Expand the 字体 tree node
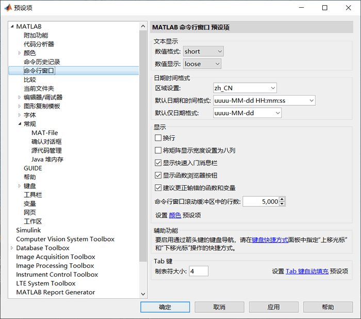This screenshot has width=361, height=319. 20,115
